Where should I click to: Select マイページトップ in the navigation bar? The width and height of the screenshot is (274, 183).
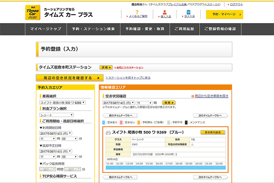[x=46, y=29]
